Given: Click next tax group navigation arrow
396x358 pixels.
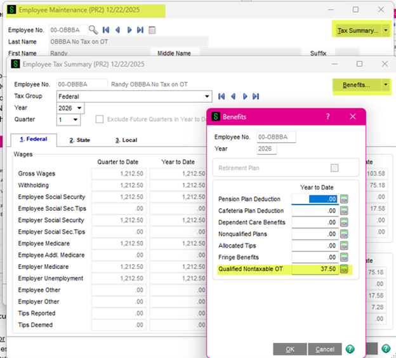Looking at the screenshot, I should (x=244, y=96).
